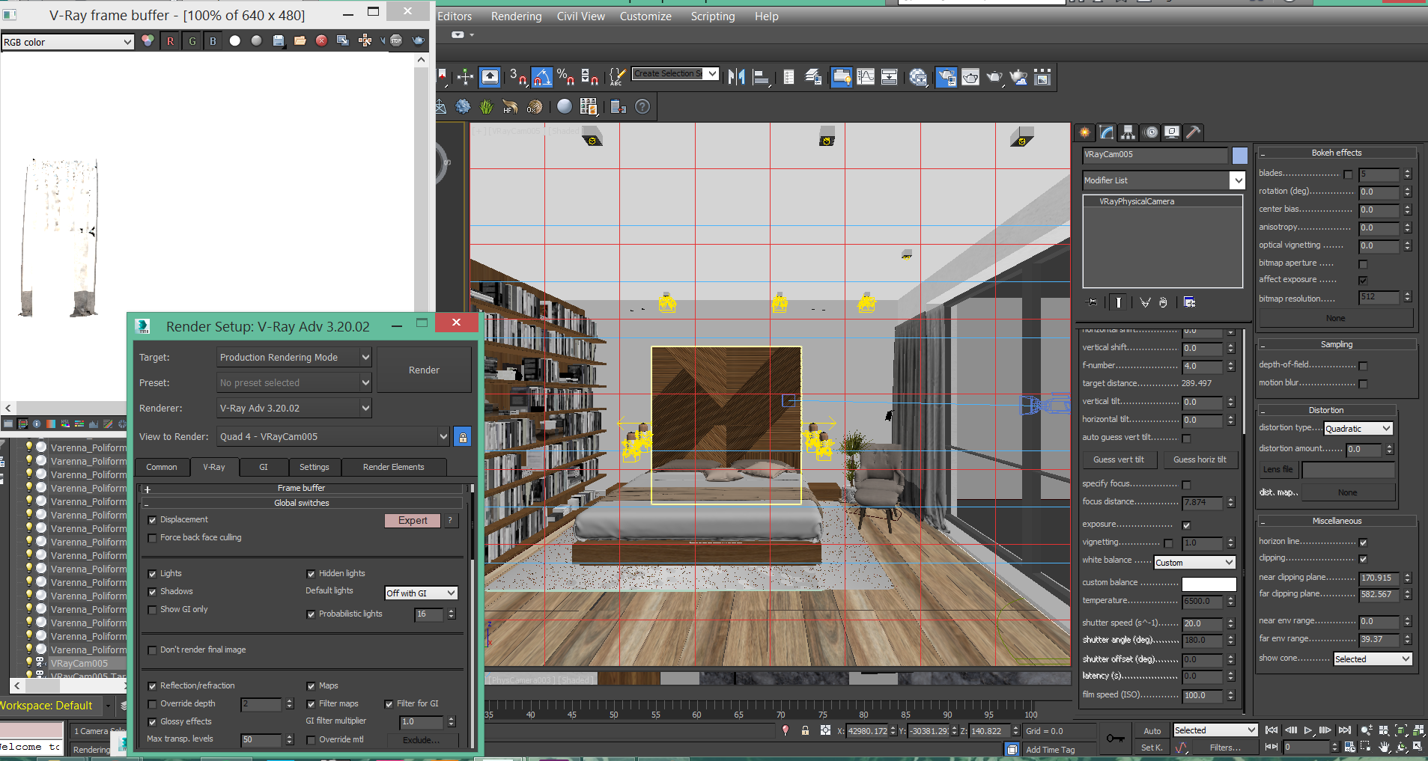Open the Display panel in the command panel

(x=1173, y=133)
